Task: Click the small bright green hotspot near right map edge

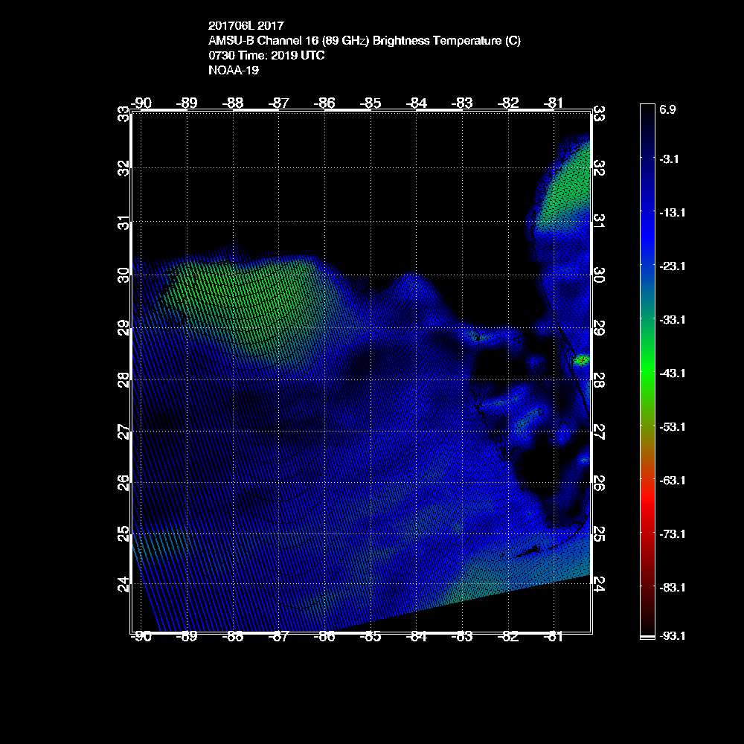Action: pyautogui.click(x=581, y=360)
